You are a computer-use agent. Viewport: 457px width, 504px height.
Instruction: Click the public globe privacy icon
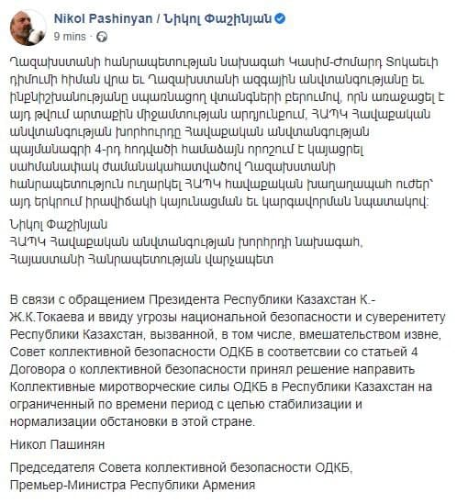[102, 37]
